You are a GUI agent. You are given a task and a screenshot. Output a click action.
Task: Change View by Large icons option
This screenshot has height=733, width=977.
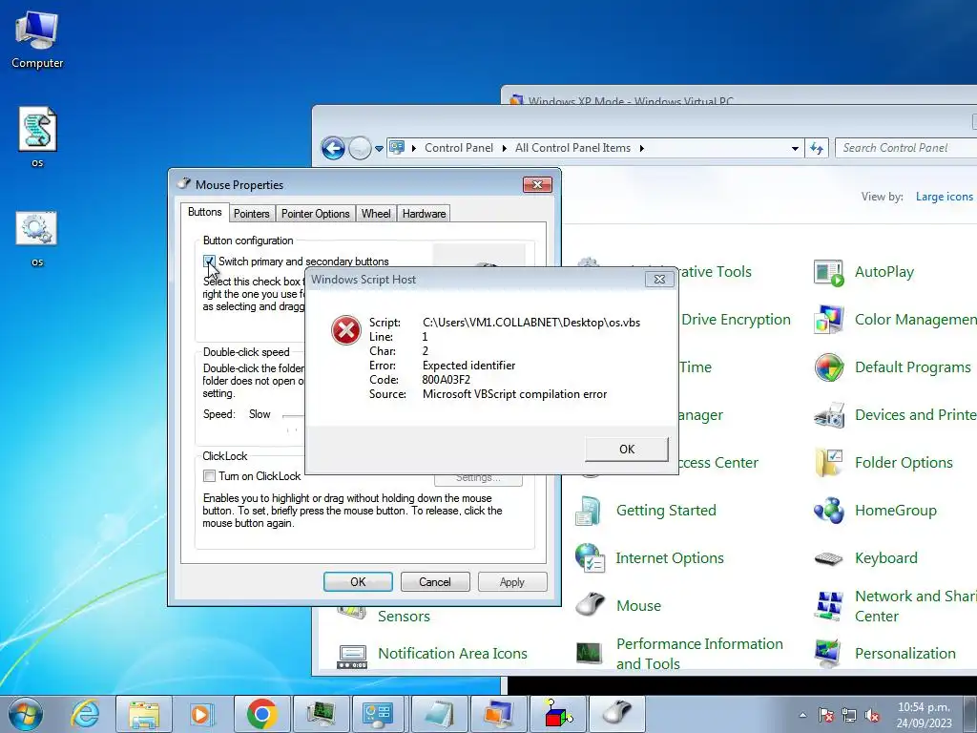pos(944,197)
